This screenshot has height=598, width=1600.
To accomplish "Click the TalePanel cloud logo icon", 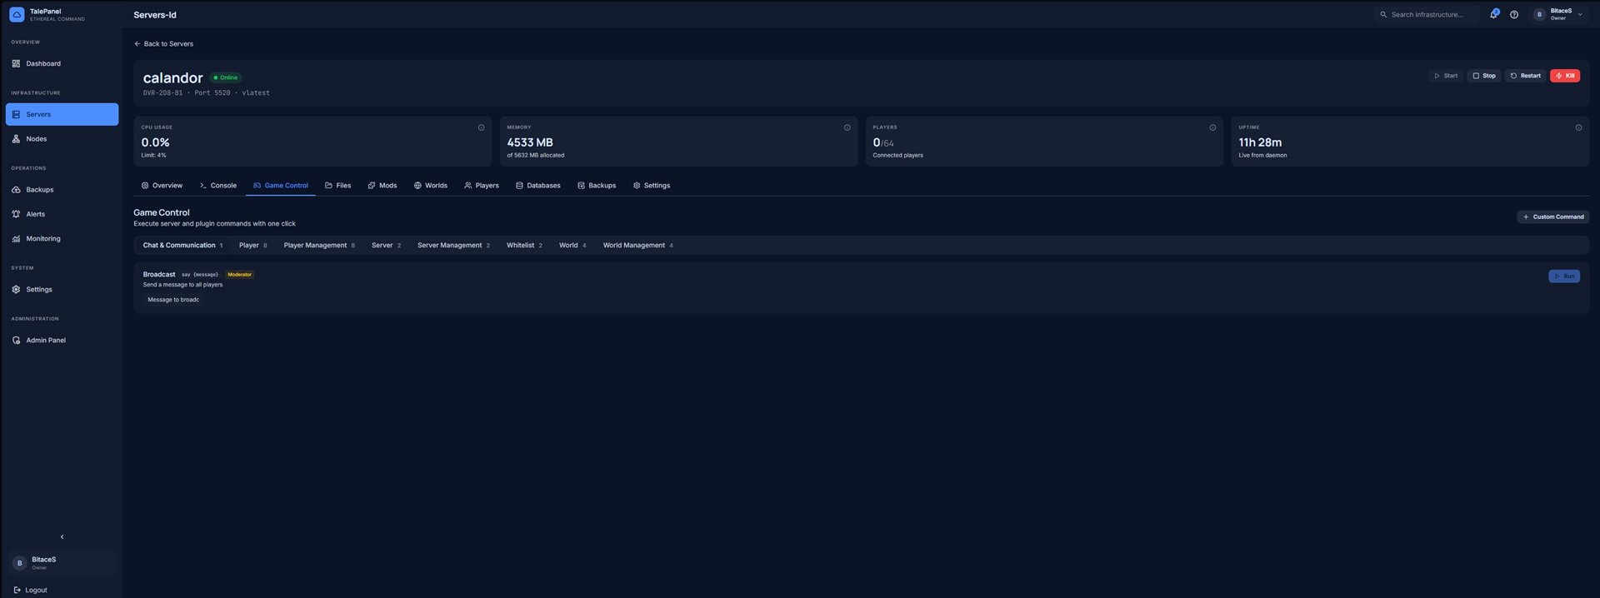I will (x=17, y=14).
